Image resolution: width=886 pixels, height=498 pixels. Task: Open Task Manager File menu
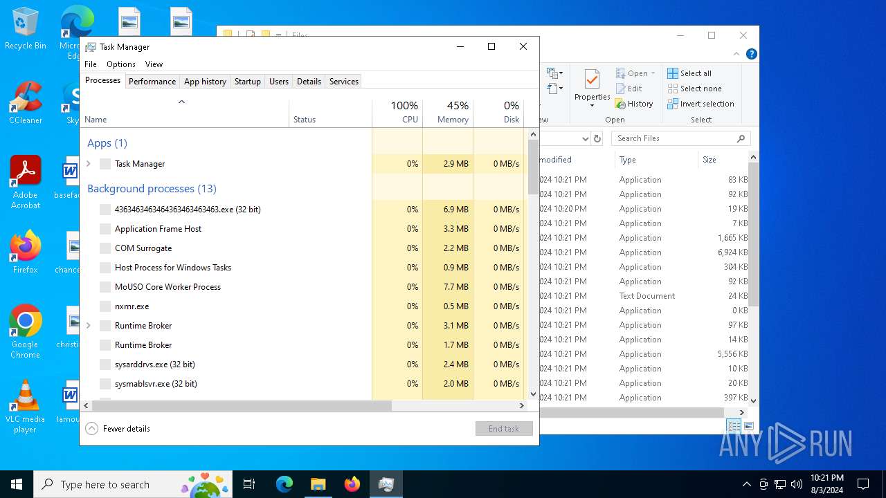coord(91,64)
